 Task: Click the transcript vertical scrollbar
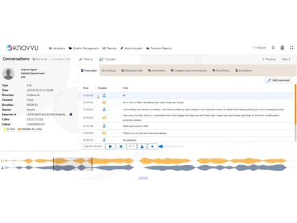(296, 105)
